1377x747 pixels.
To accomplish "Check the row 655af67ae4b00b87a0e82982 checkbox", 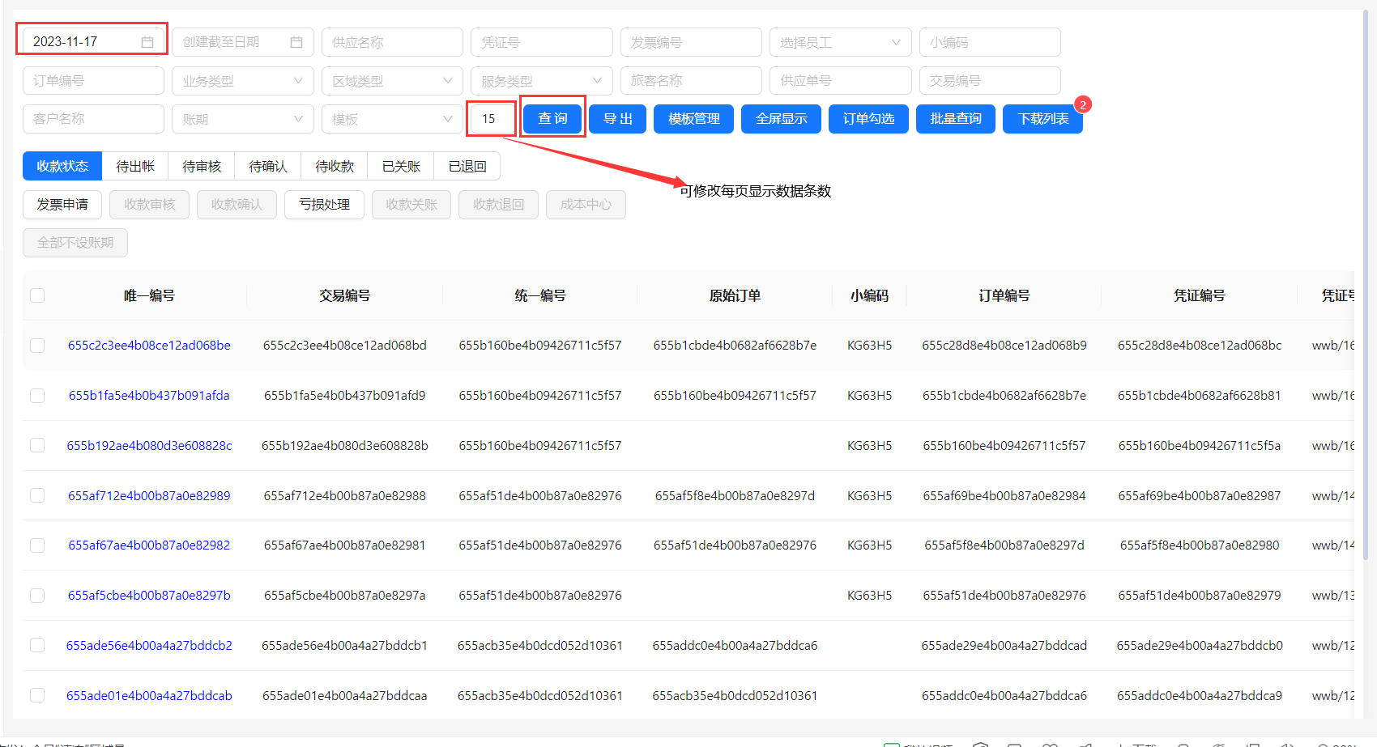I will tap(37, 545).
